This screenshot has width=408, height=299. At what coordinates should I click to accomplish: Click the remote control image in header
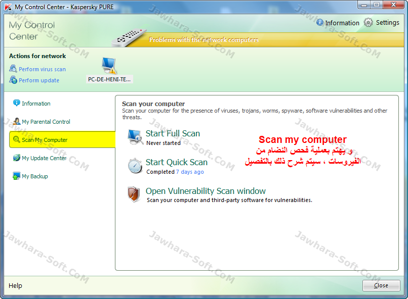tap(129, 37)
